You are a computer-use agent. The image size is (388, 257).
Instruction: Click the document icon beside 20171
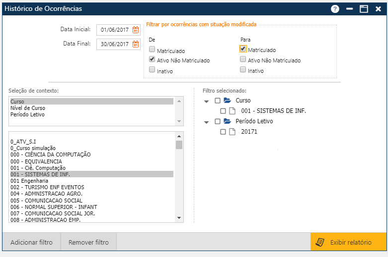[x=232, y=132]
